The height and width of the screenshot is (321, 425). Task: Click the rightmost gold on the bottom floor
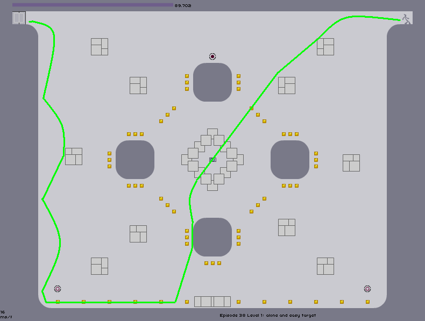pos(368,302)
